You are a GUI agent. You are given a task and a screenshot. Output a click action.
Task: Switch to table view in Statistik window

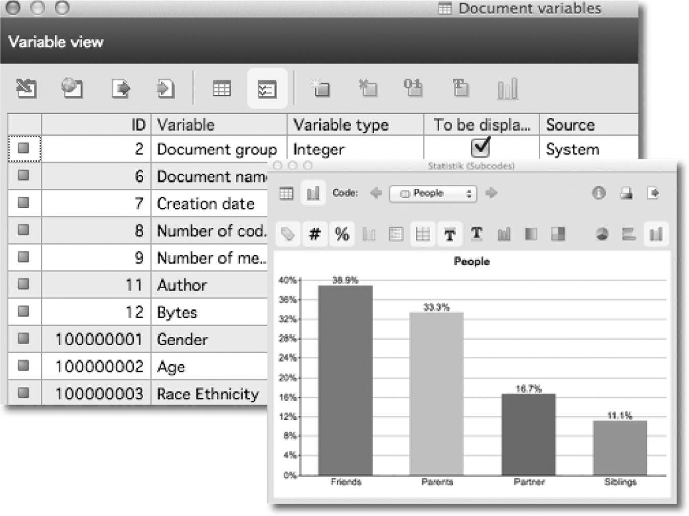286,193
